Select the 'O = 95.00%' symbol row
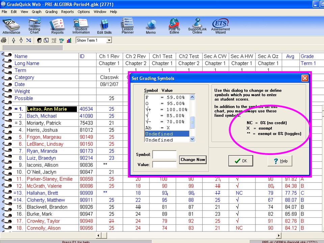This screenshot has height=243, width=324. 167,103
